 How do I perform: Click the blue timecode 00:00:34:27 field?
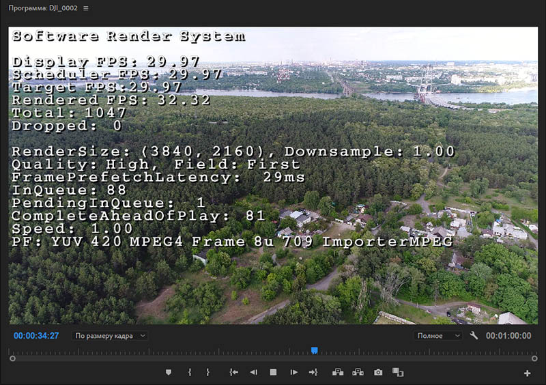click(x=36, y=336)
